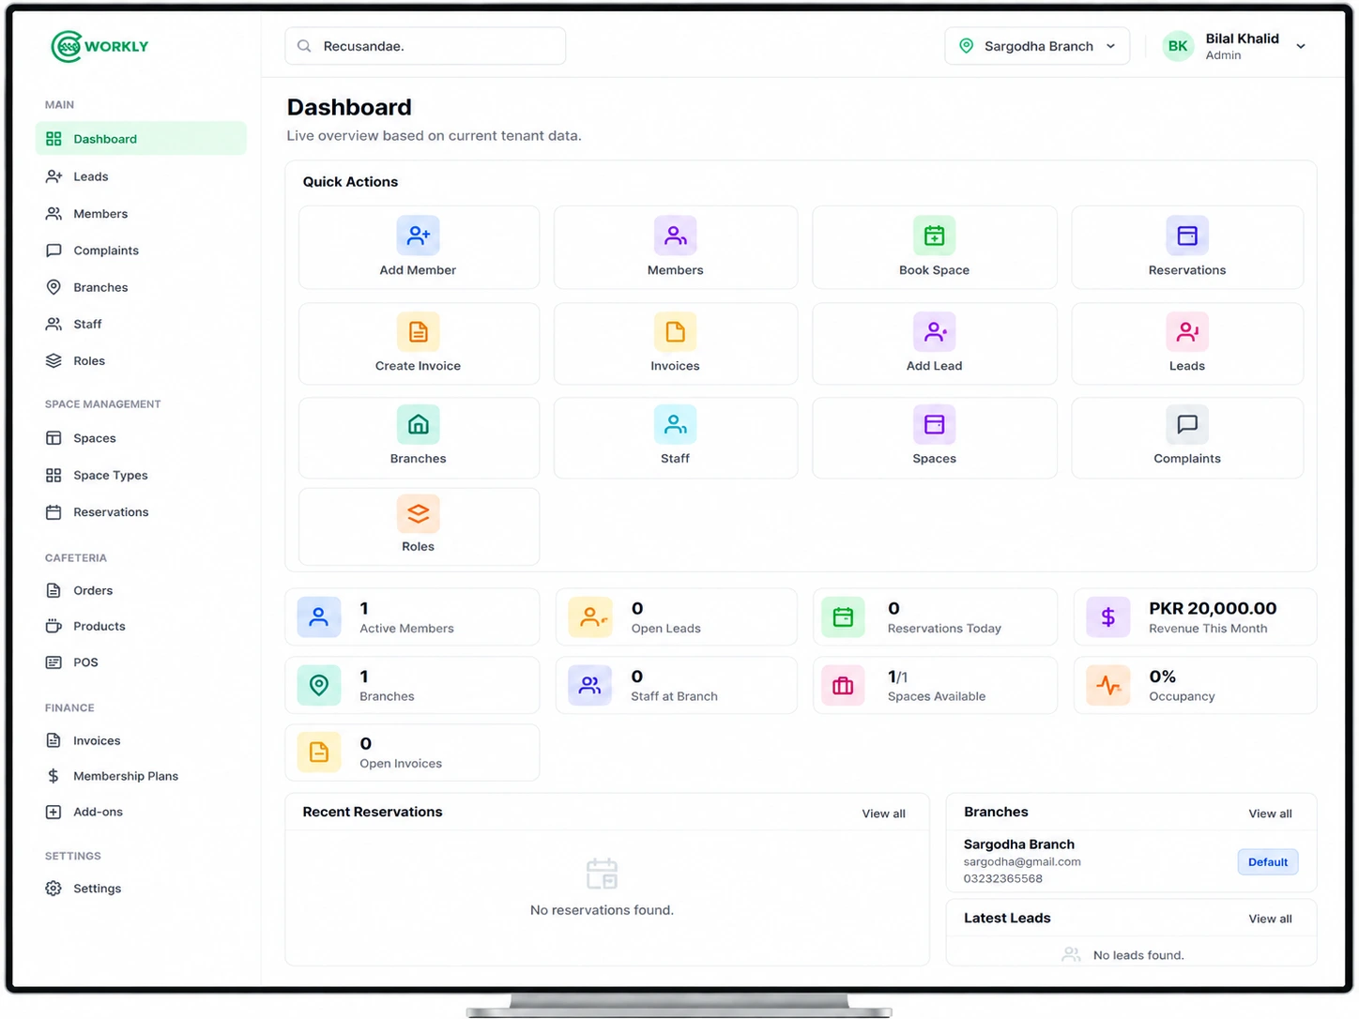Open Invoices under Finance in the sidebar
Viewport: 1359px width, 1019px height.
click(x=141, y=740)
